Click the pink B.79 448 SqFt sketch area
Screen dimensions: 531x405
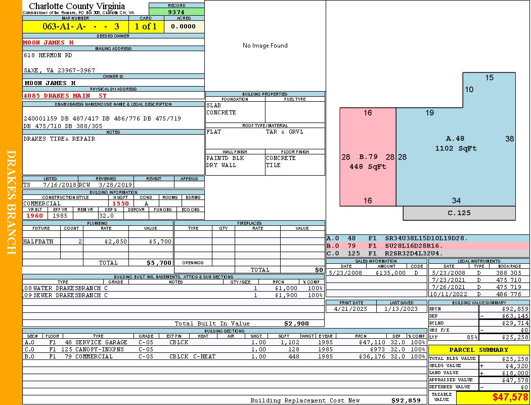(x=368, y=157)
